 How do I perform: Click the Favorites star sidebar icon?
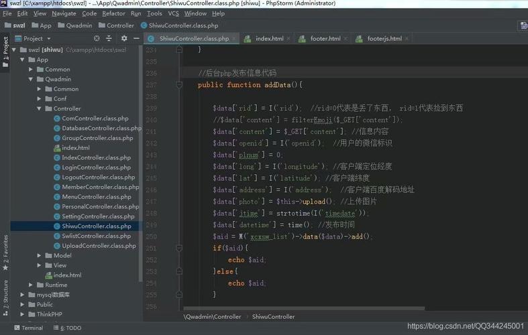[x=5, y=268]
